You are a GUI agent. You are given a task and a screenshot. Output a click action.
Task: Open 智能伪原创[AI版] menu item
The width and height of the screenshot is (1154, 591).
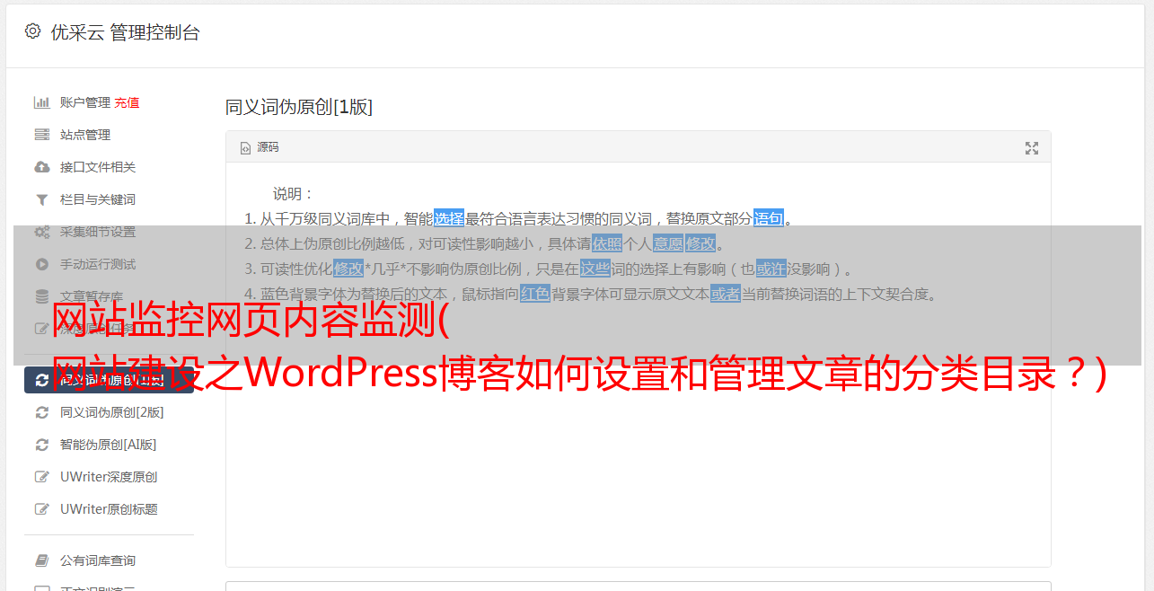(108, 445)
